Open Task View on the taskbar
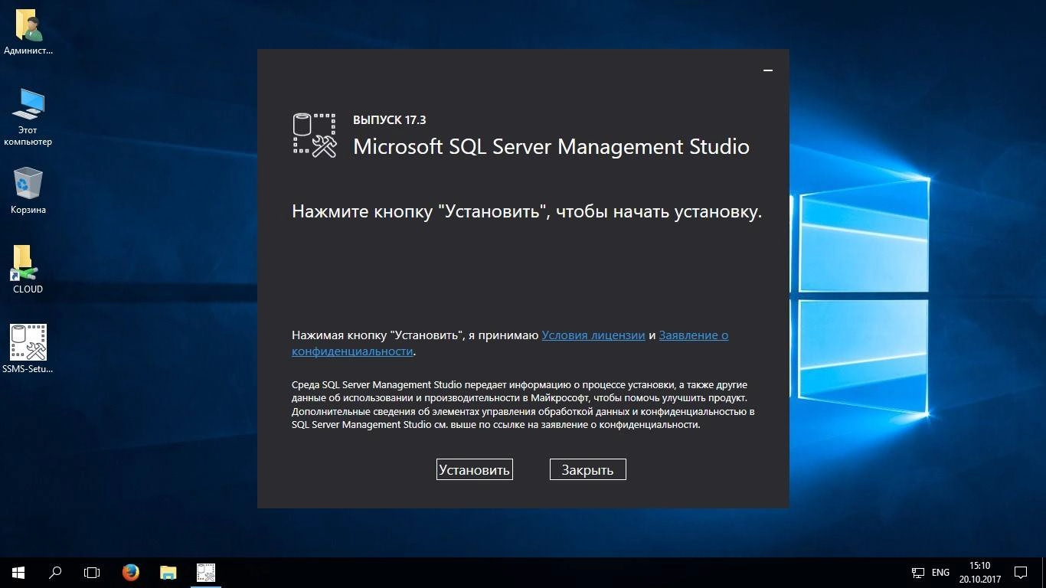 pos(92,572)
